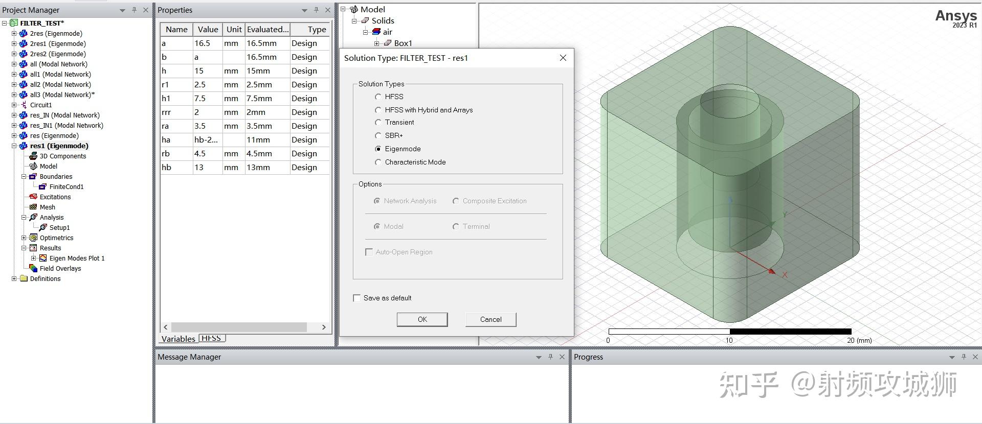Image resolution: width=982 pixels, height=424 pixels.
Task: Expand the Definitions tree node
Action: [14, 278]
